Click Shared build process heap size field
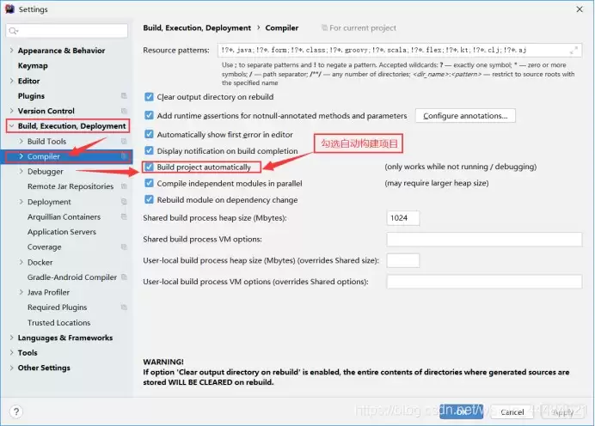 point(403,218)
